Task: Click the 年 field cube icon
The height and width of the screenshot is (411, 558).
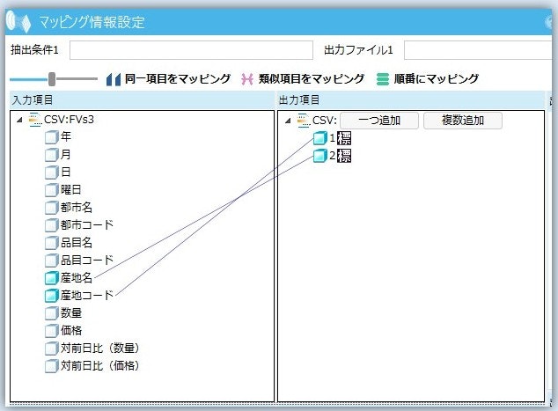Action: [x=52, y=137]
